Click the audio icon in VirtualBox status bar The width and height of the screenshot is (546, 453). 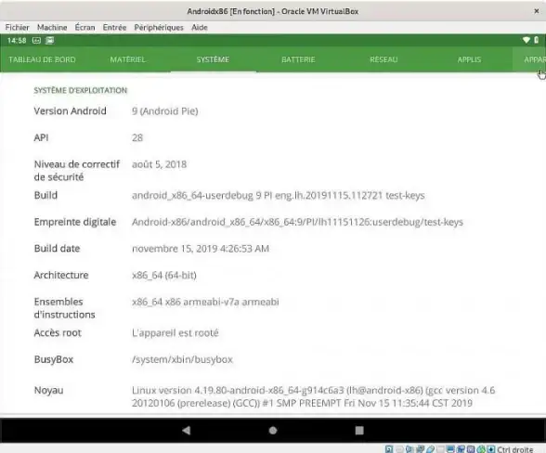409,449
